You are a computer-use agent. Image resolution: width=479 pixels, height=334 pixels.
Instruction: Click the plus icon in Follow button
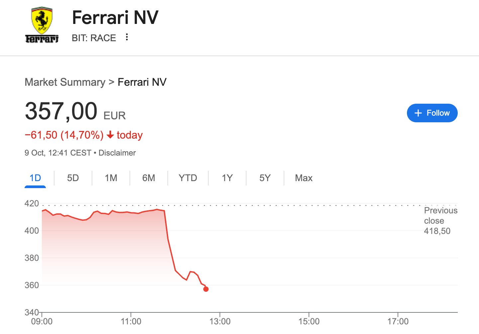click(x=418, y=113)
